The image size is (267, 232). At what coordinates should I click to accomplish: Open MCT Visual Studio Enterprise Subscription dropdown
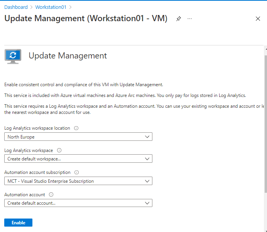click(78, 181)
